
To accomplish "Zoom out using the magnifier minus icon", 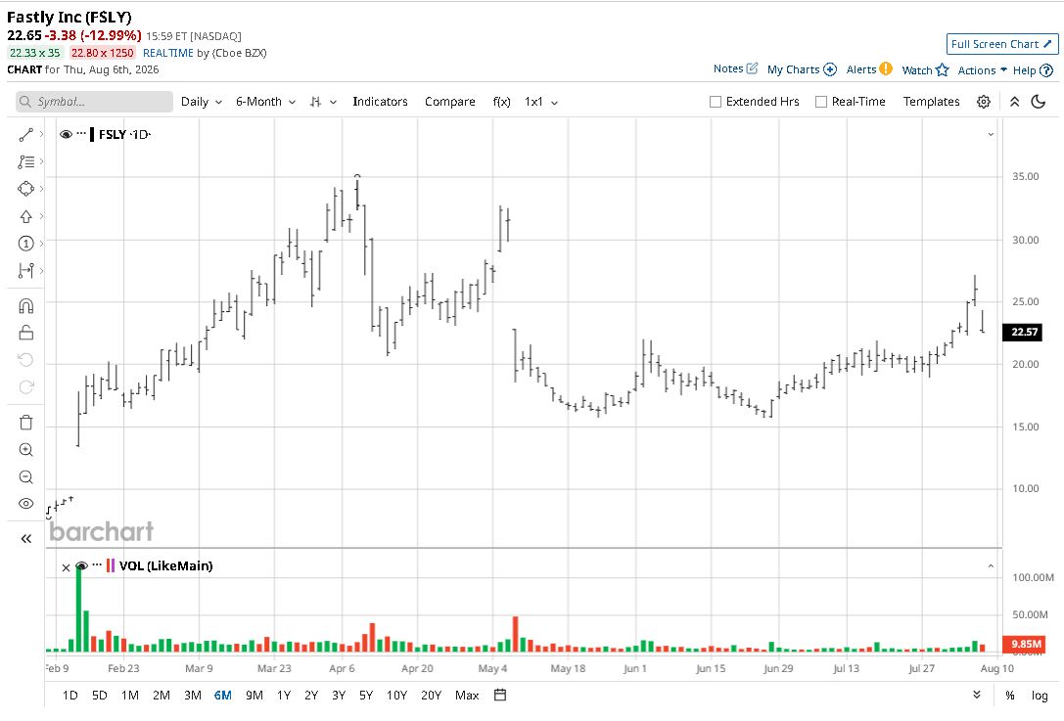I will coord(25,476).
